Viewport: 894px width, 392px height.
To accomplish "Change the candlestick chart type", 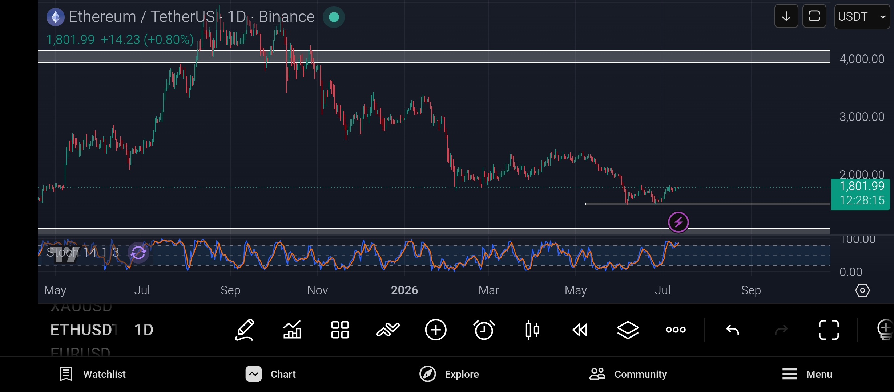I will tap(532, 330).
